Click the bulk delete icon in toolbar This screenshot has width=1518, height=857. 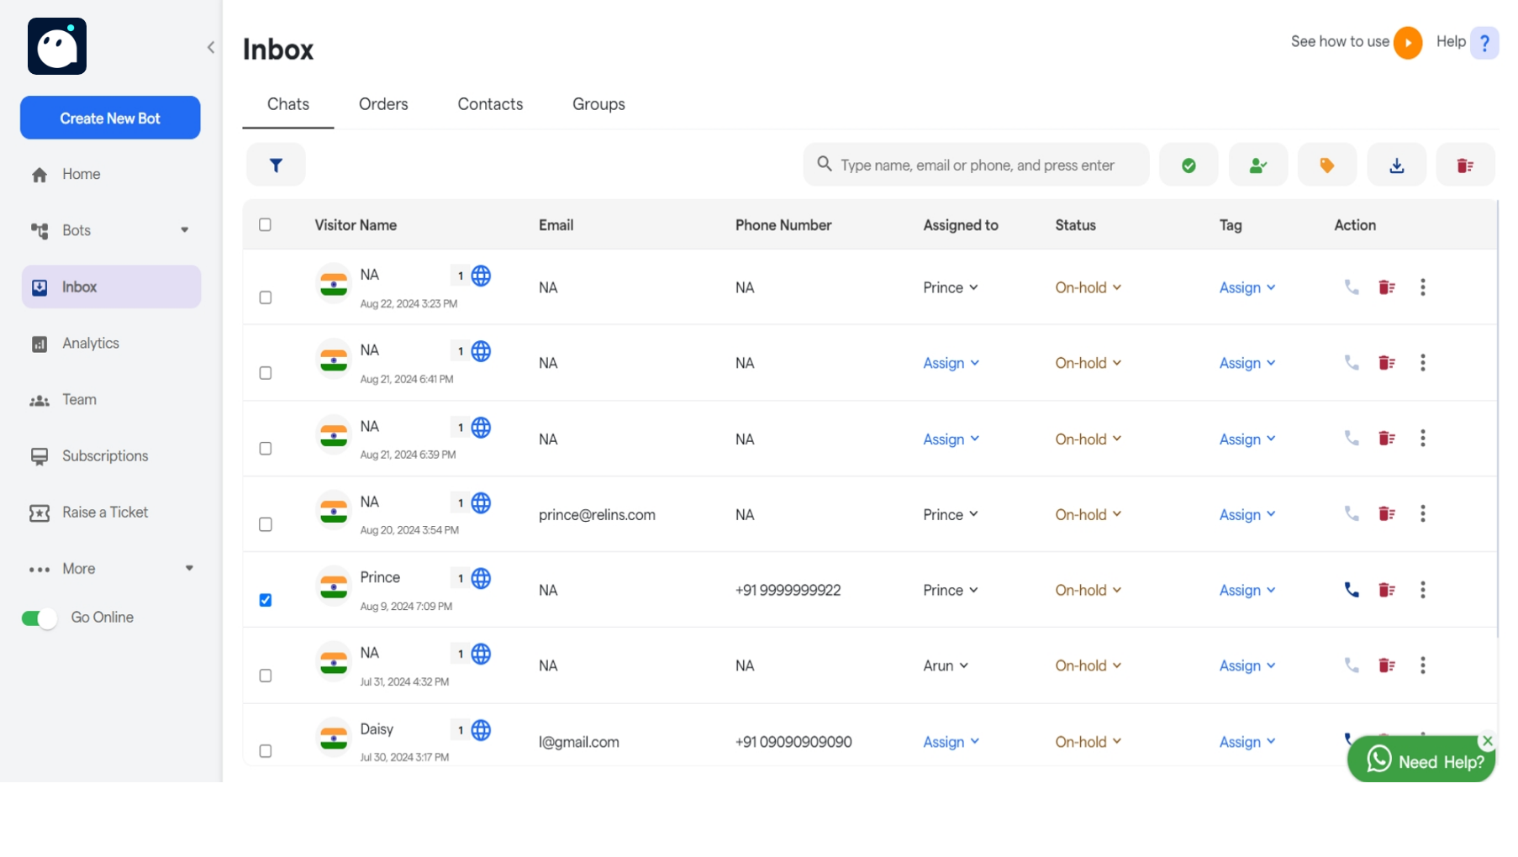(1465, 165)
